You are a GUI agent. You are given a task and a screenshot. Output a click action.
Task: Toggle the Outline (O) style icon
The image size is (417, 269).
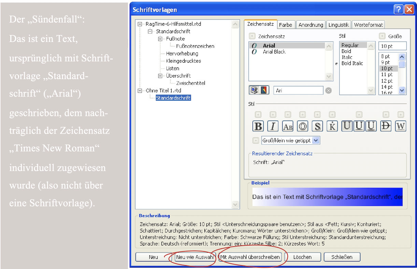[302, 126]
